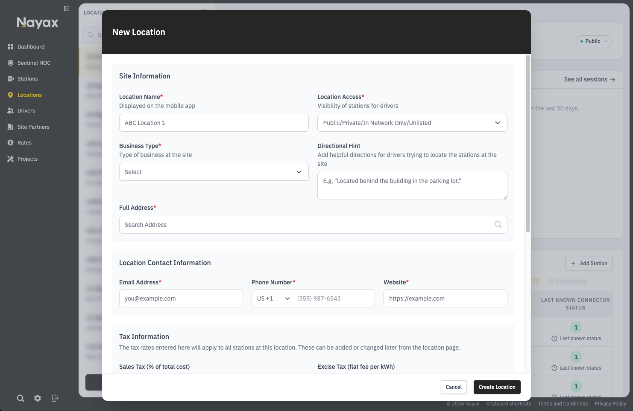
Task: Open the Privacy Policy footer link
Action: [x=610, y=404]
